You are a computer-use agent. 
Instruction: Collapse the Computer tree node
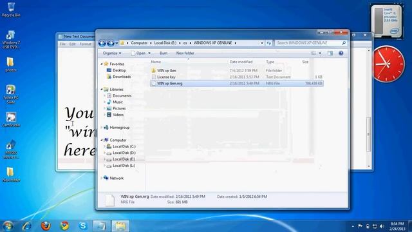click(x=102, y=140)
